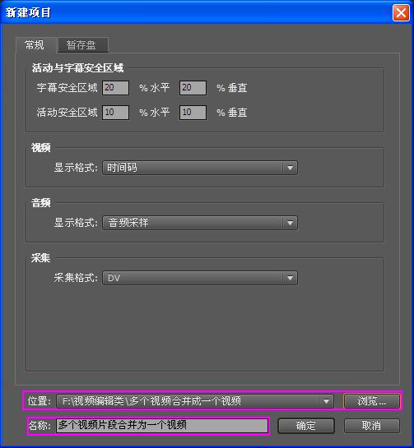Click the 活动安全区域 vertical percent field
This screenshot has width=414, height=448.
click(193, 113)
